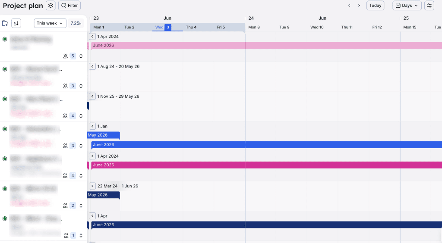Viewport: 442px width, 243px height.
Task: Jump to Today on the timeline
Action: [x=375, y=6]
